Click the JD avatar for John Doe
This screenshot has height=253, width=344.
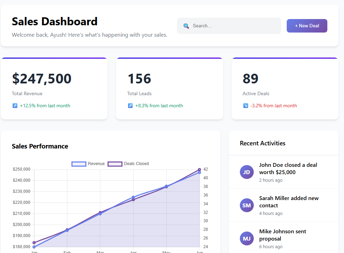pyautogui.click(x=246, y=172)
